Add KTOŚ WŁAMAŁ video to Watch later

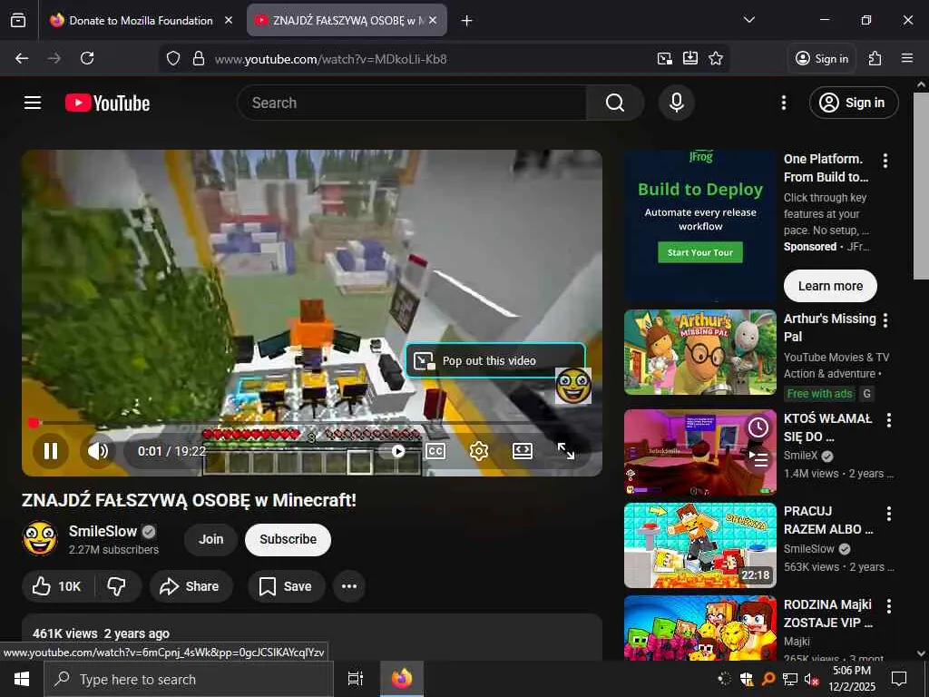click(x=758, y=427)
